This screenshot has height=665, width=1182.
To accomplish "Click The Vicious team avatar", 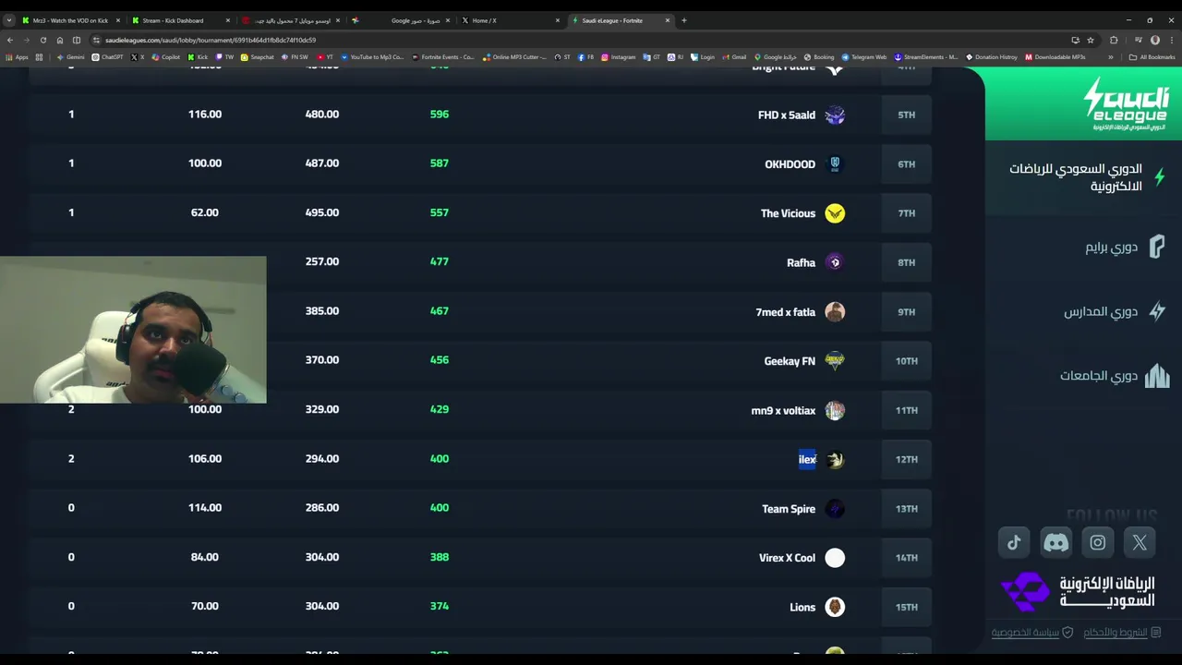I will click(x=835, y=213).
